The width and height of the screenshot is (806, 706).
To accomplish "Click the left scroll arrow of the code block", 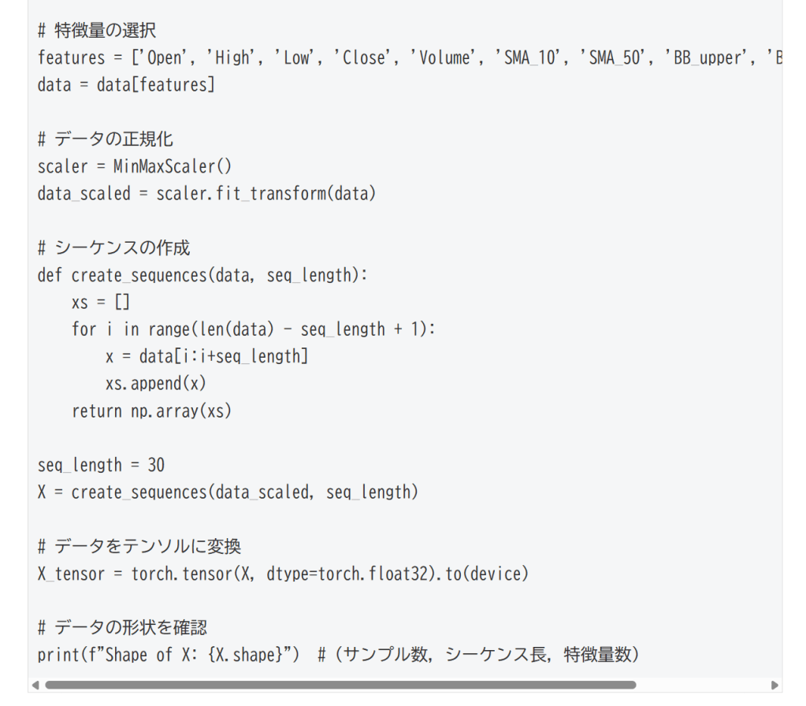I will point(35,685).
